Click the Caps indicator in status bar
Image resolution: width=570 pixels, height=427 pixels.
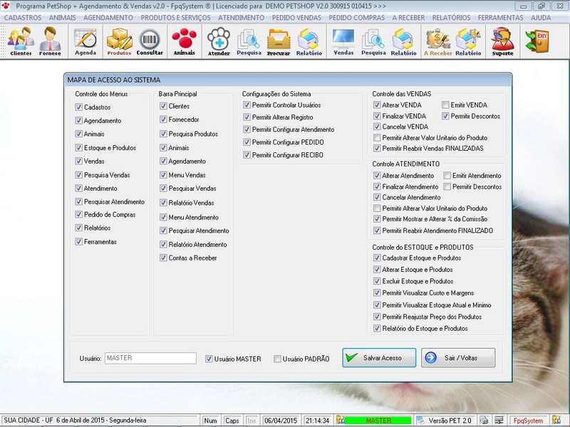232,421
